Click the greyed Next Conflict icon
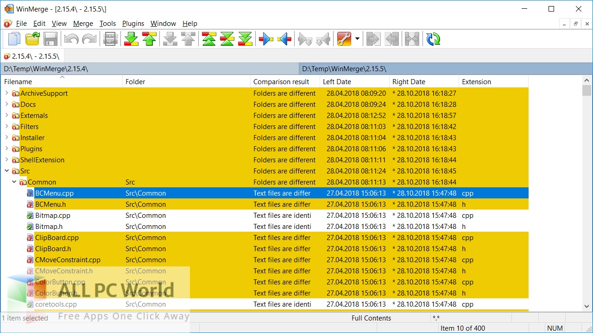Screen dimensions: 593x333 tap(170, 39)
